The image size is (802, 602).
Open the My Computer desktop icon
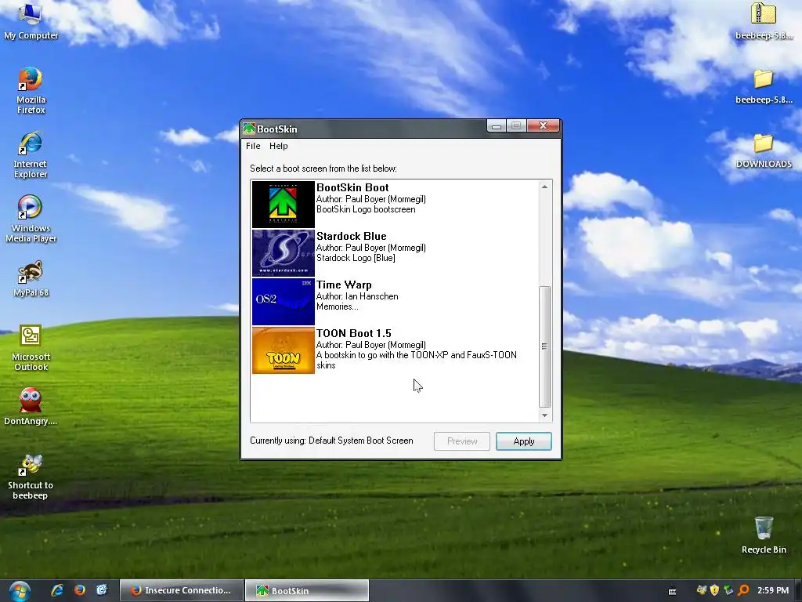(31, 20)
